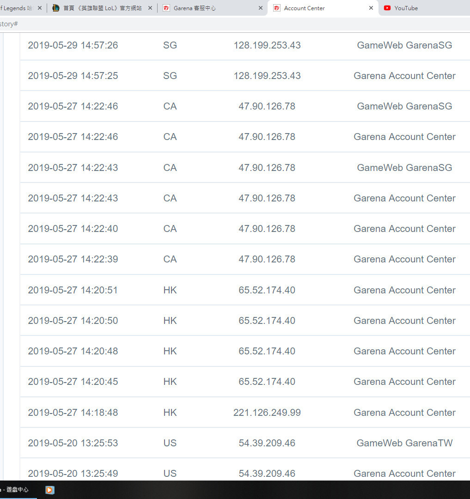Image resolution: width=470 pixels, height=499 pixels.
Task: Click the Garena favicon on 客服中心 tab
Action: point(166,8)
